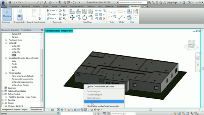Toggle Crop View in view control bar
This screenshot has height=115, width=204.
point(75,110)
